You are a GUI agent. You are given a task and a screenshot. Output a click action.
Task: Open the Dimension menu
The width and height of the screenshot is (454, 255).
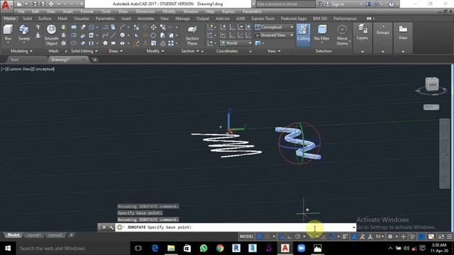pyautogui.click(x=145, y=11)
